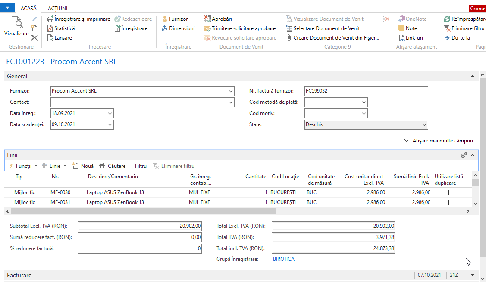The height and width of the screenshot is (285, 486).
Task: Click Revocare solicitare aprobare
Action: pos(240,38)
